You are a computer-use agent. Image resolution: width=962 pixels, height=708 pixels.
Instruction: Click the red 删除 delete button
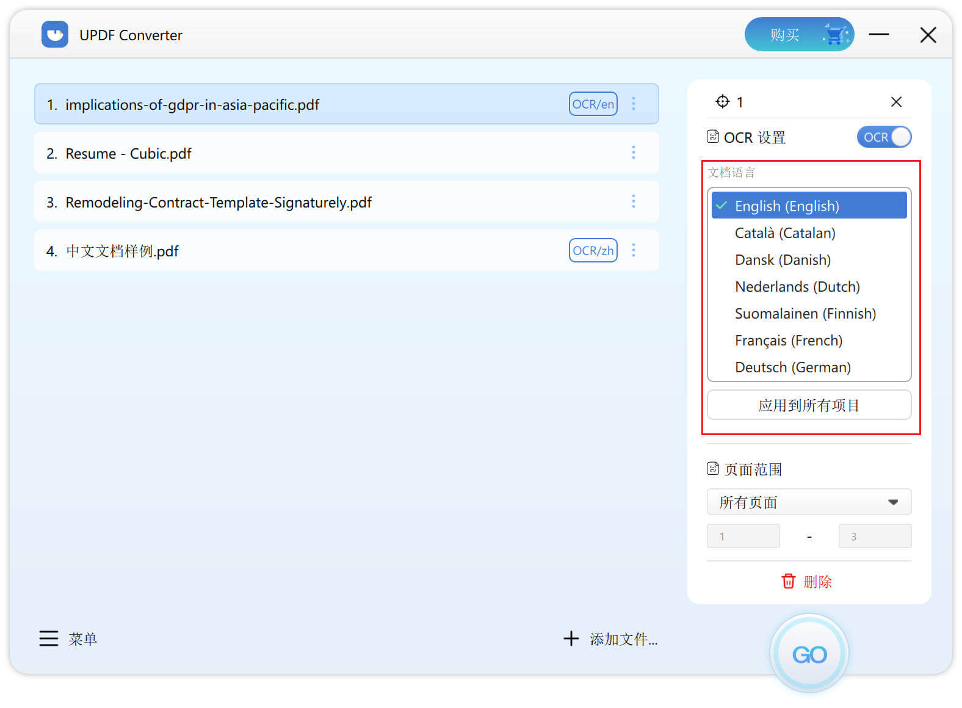807,581
